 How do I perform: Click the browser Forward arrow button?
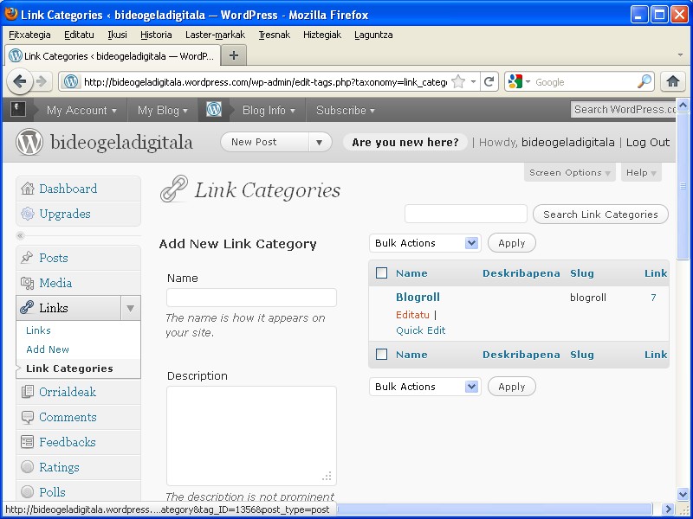tap(41, 81)
